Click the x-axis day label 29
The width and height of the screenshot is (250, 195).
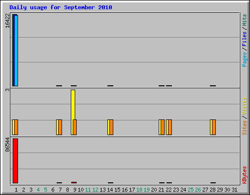[220, 190]
